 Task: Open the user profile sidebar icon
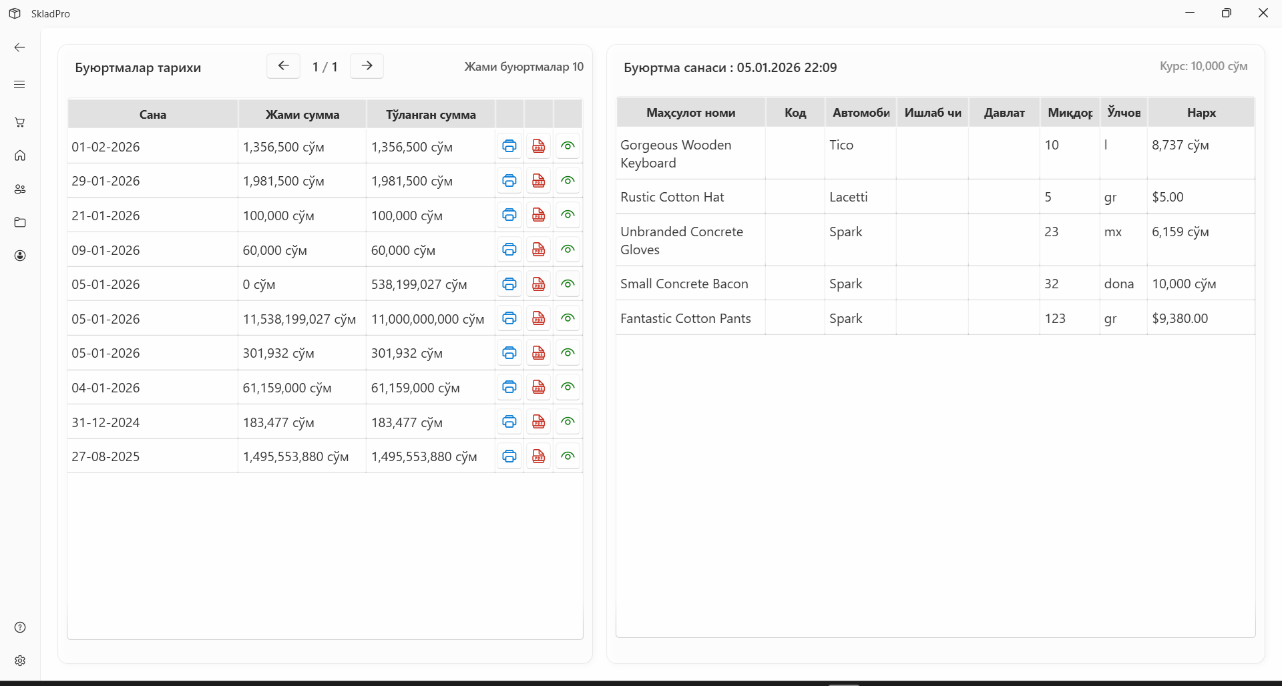20,256
